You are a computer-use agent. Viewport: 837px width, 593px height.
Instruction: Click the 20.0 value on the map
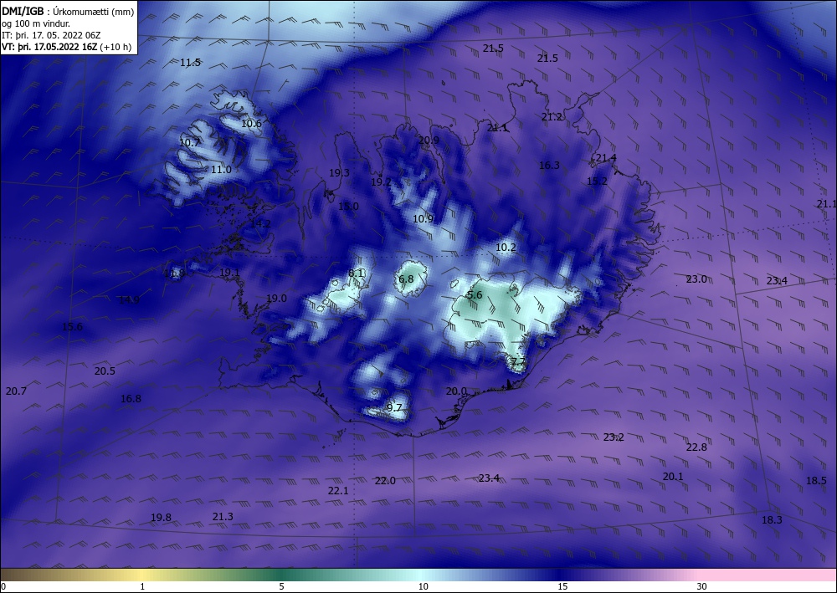click(x=456, y=392)
